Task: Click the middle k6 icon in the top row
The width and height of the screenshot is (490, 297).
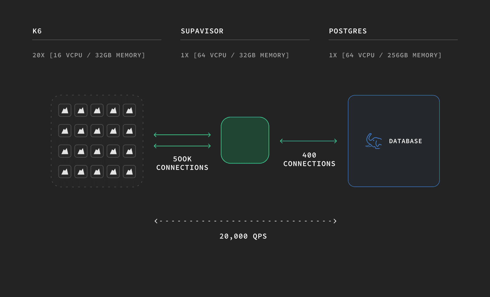Action: 97,111
